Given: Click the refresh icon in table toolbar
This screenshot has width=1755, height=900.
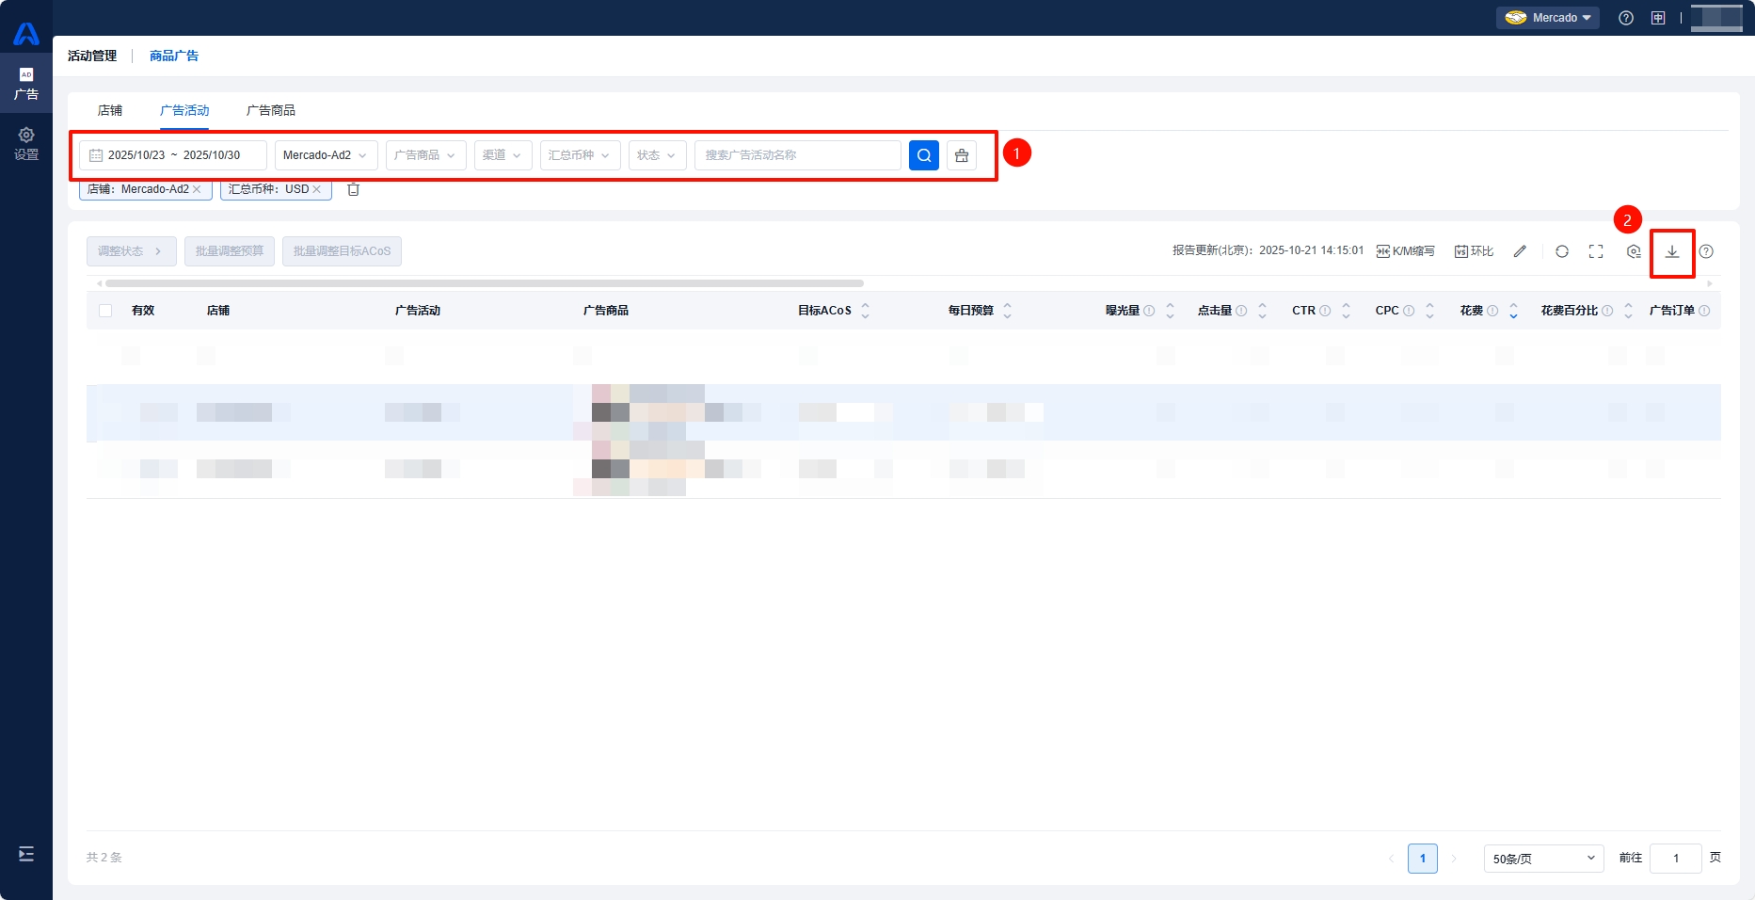Looking at the screenshot, I should [1561, 251].
